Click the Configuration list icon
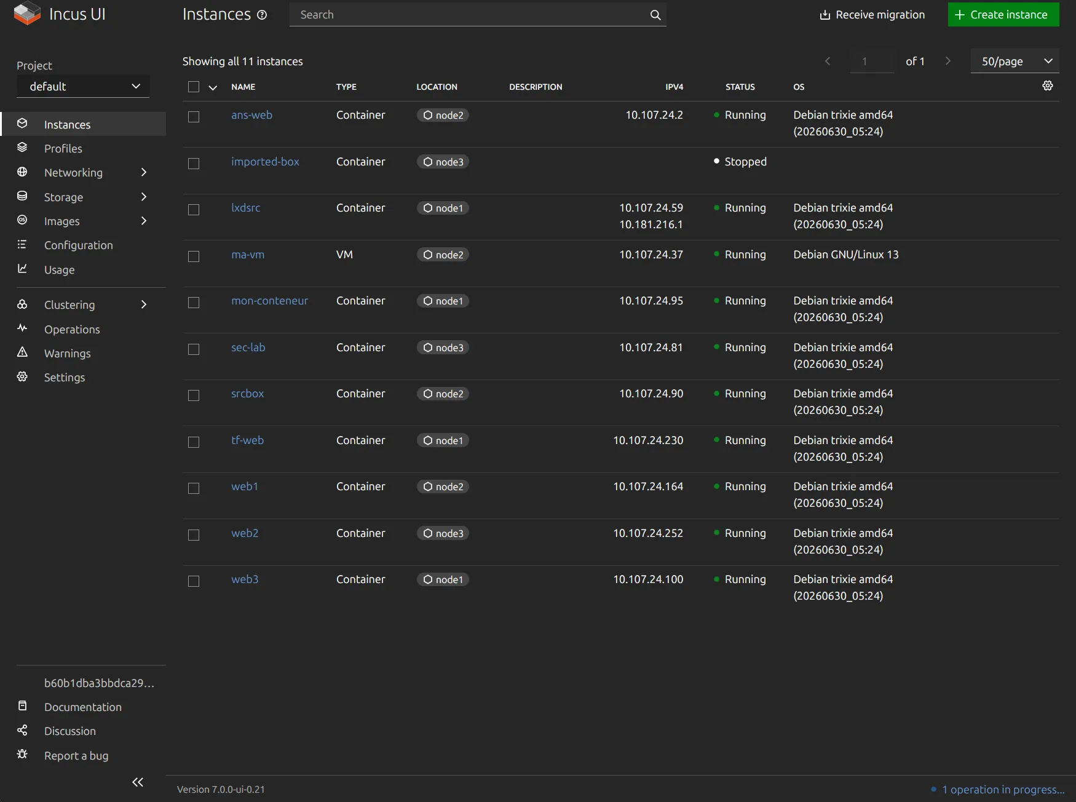1076x802 pixels. point(22,244)
